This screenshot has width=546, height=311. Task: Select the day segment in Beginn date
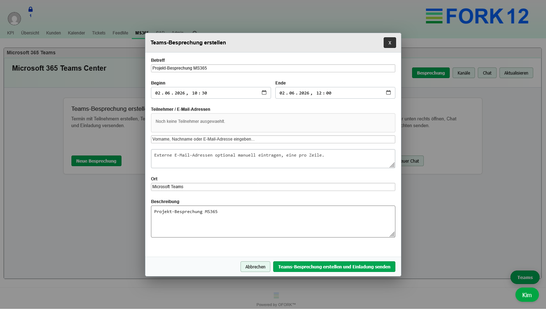(158, 93)
